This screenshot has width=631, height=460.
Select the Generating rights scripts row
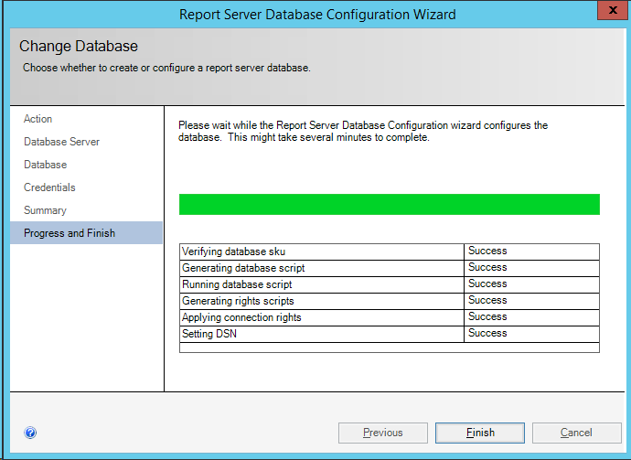(238, 301)
